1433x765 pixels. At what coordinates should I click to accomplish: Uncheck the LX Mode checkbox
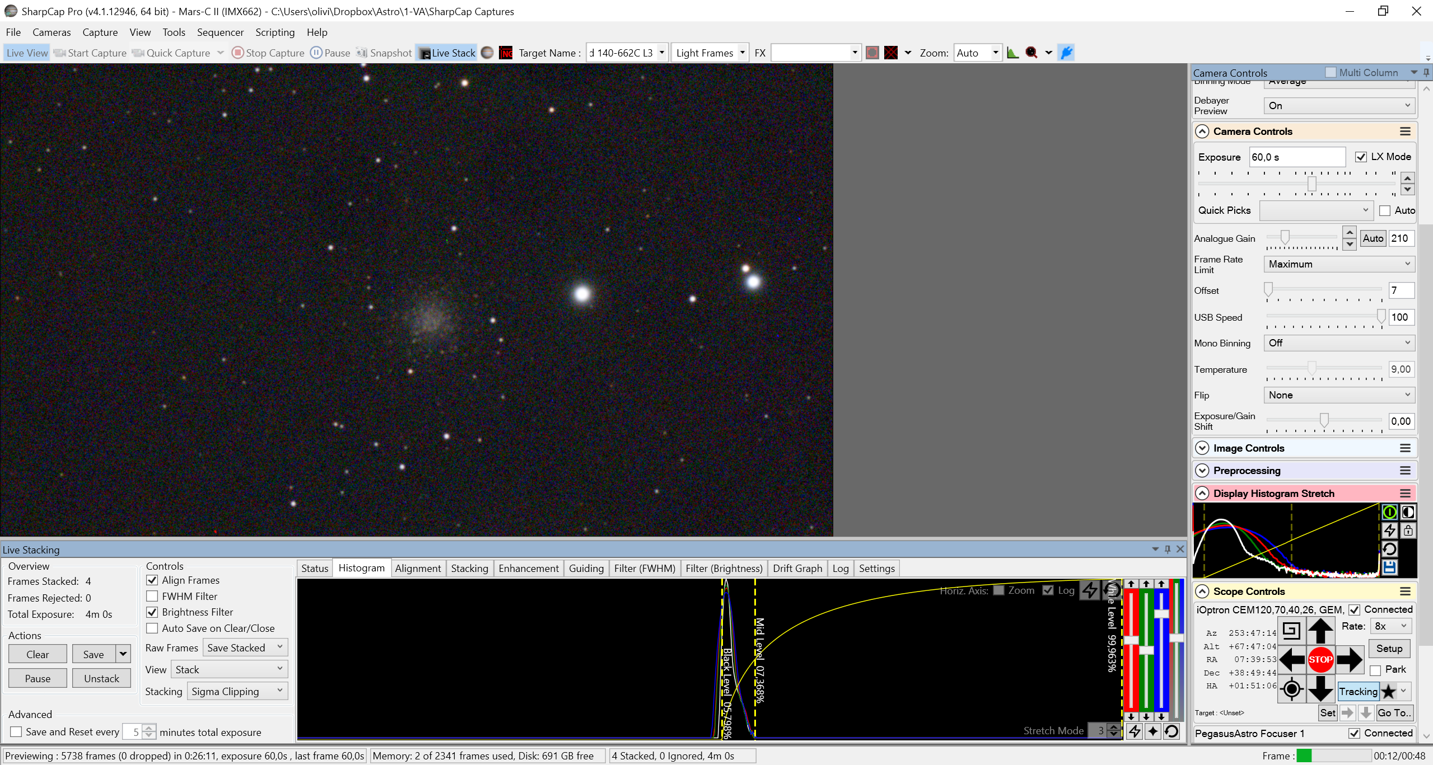pyautogui.click(x=1361, y=157)
